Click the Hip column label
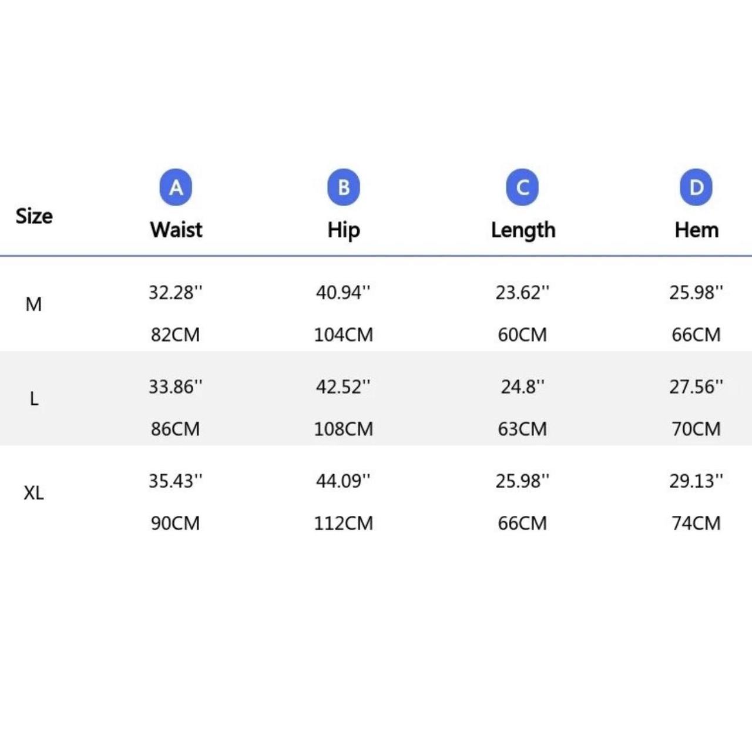The height and width of the screenshot is (752, 752). click(x=344, y=230)
